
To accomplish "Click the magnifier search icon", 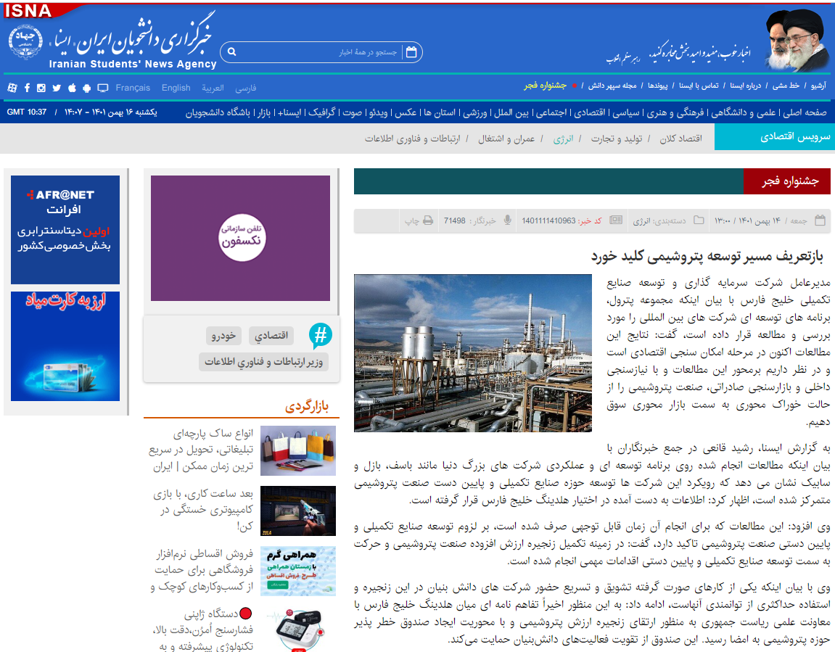I will tap(232, 52).
